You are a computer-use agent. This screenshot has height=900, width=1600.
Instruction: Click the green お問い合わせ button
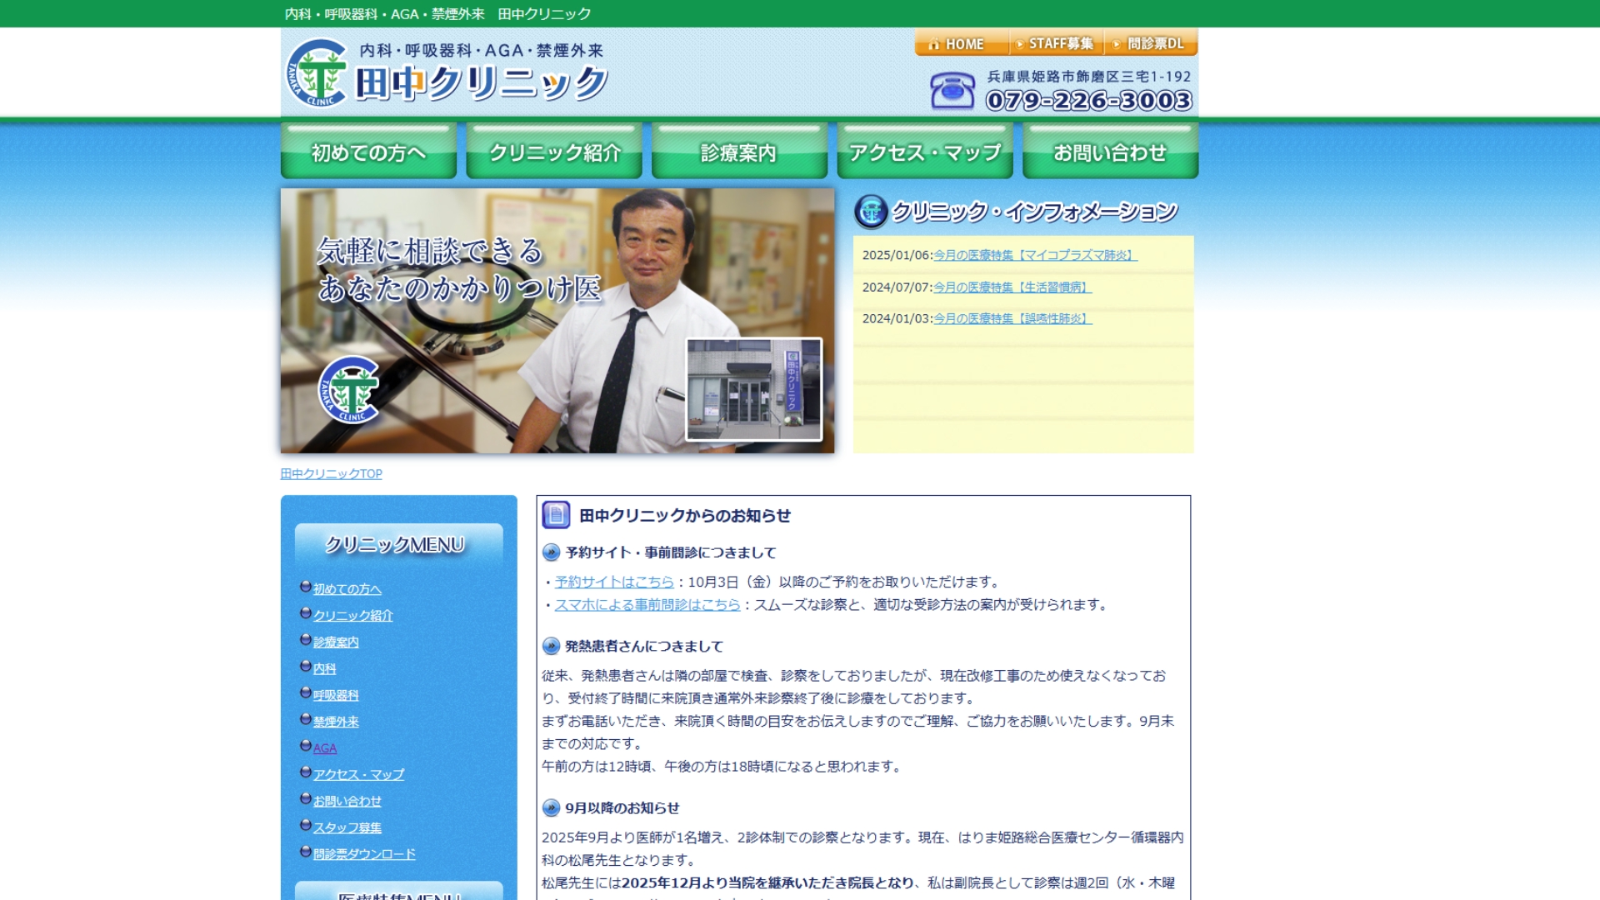(1109, 152)
